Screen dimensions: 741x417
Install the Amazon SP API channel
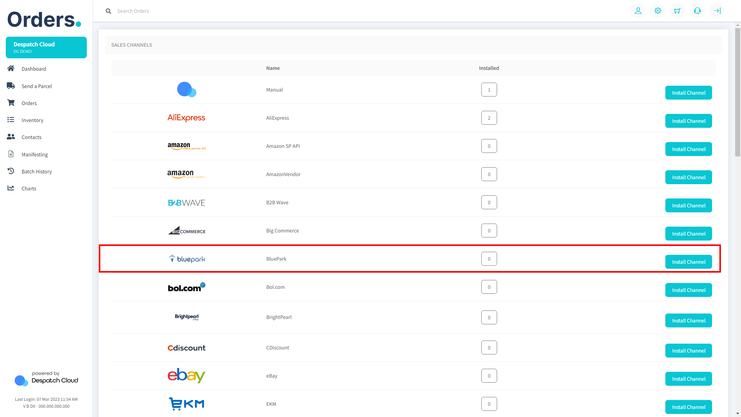[x=689, y=149]
